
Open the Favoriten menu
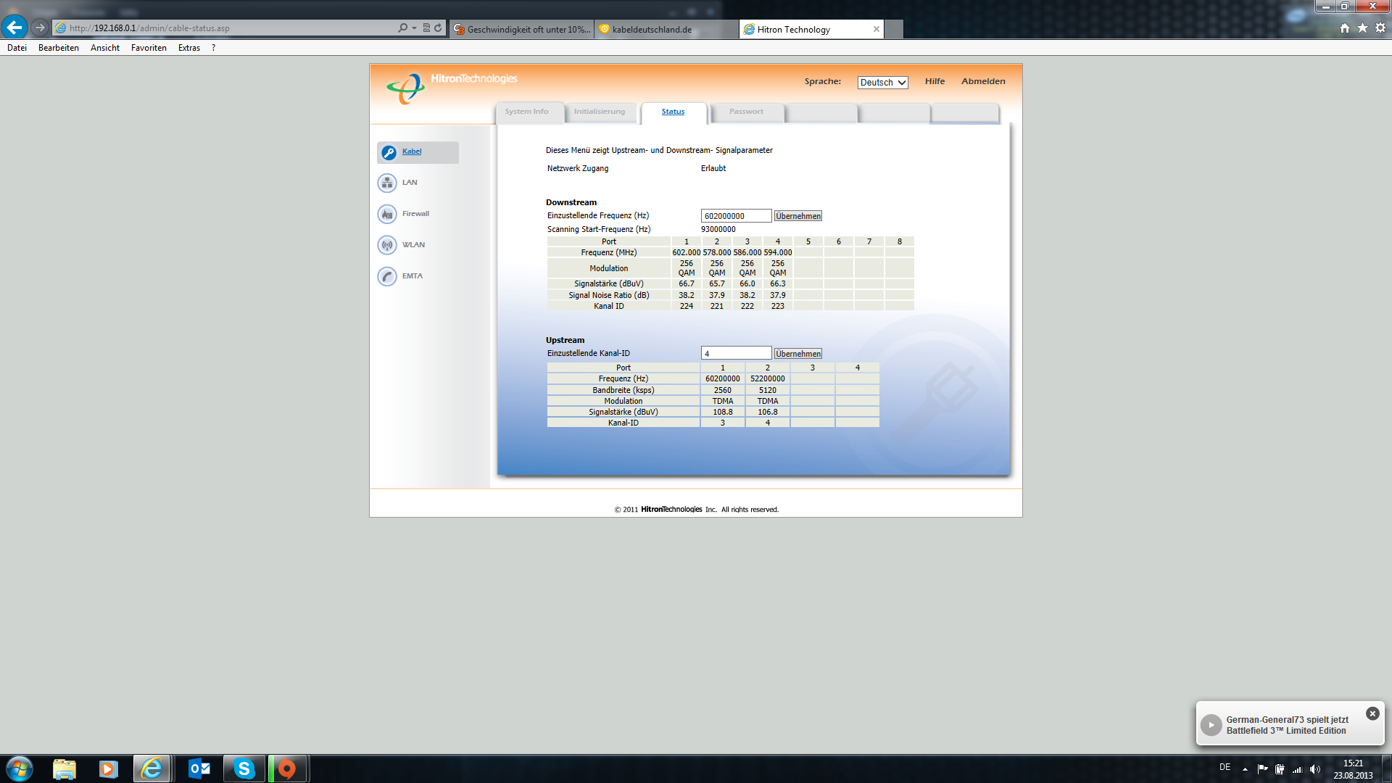149,48
